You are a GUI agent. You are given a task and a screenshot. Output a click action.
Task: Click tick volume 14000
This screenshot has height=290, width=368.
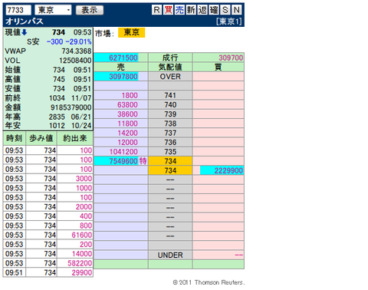click(82, 254)
